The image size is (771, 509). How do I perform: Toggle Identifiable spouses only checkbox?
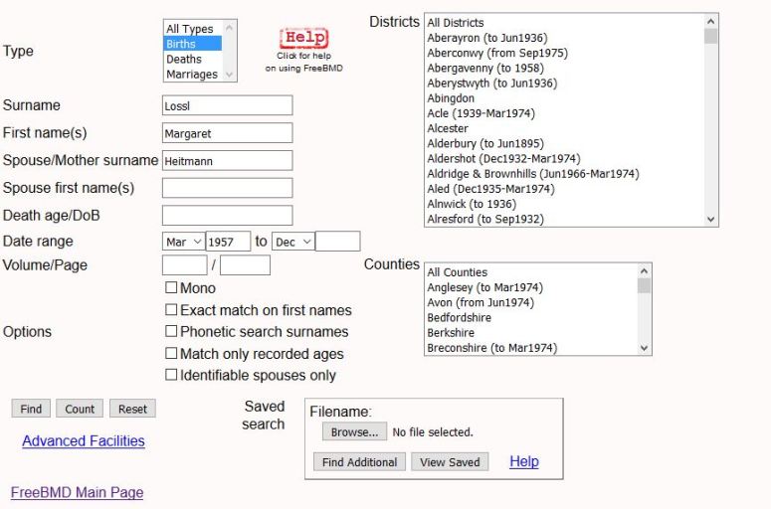pos(171,376)
